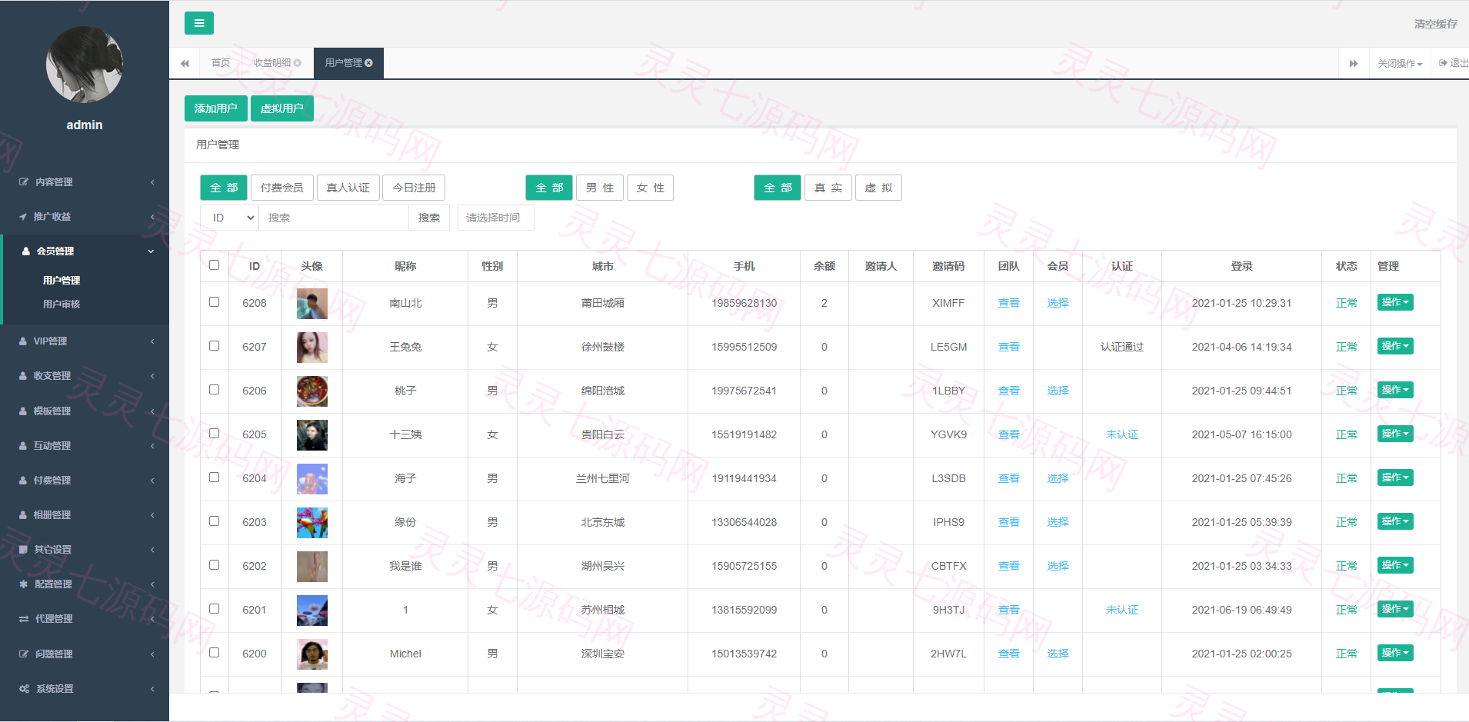The image size is (1469, 722).
Task: Check the box for user 6205
Action: (x=215, y=434)
